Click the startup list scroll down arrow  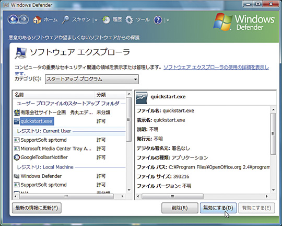(x=129, y=190)
